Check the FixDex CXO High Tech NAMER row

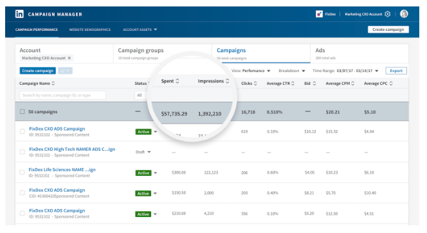tap(23, 152)
